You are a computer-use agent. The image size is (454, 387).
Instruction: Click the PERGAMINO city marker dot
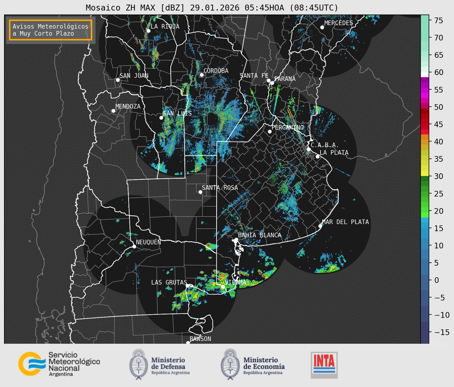click(270, 132)
